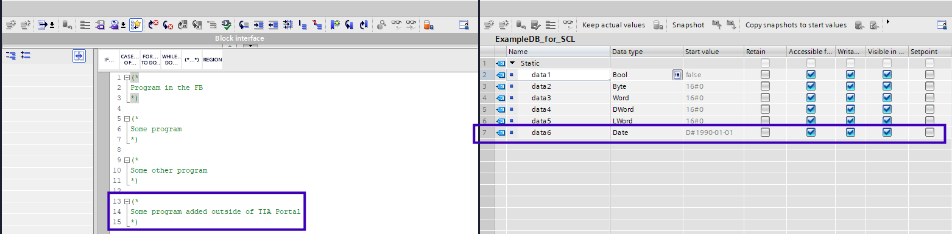
Task: Enable the Setpoint checkbox for data1
Action: pos(929,75)
